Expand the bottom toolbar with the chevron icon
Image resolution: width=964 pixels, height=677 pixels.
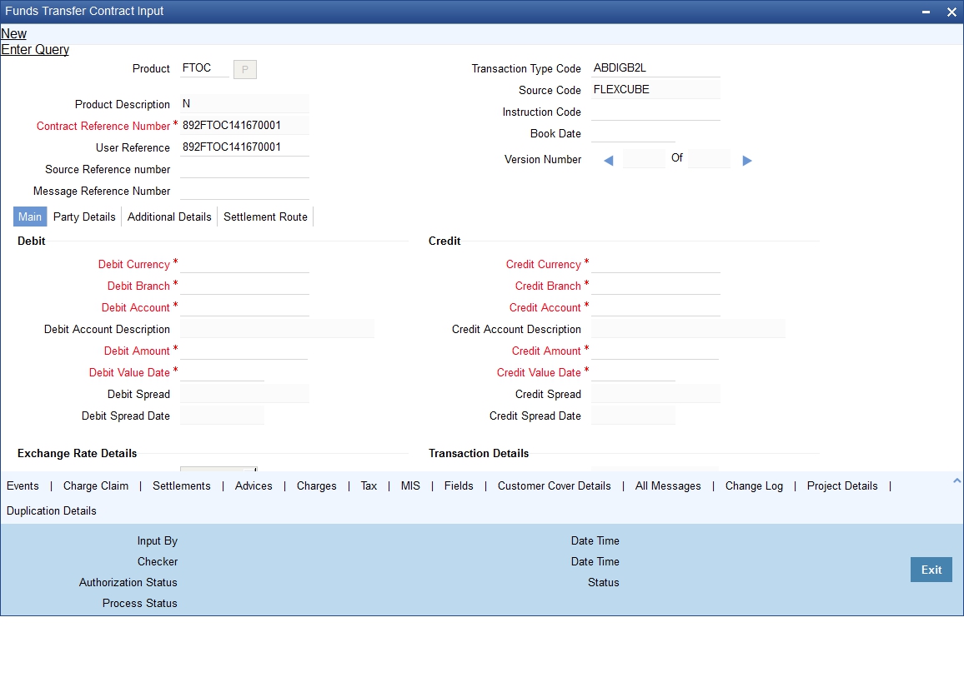coord(956,481)
